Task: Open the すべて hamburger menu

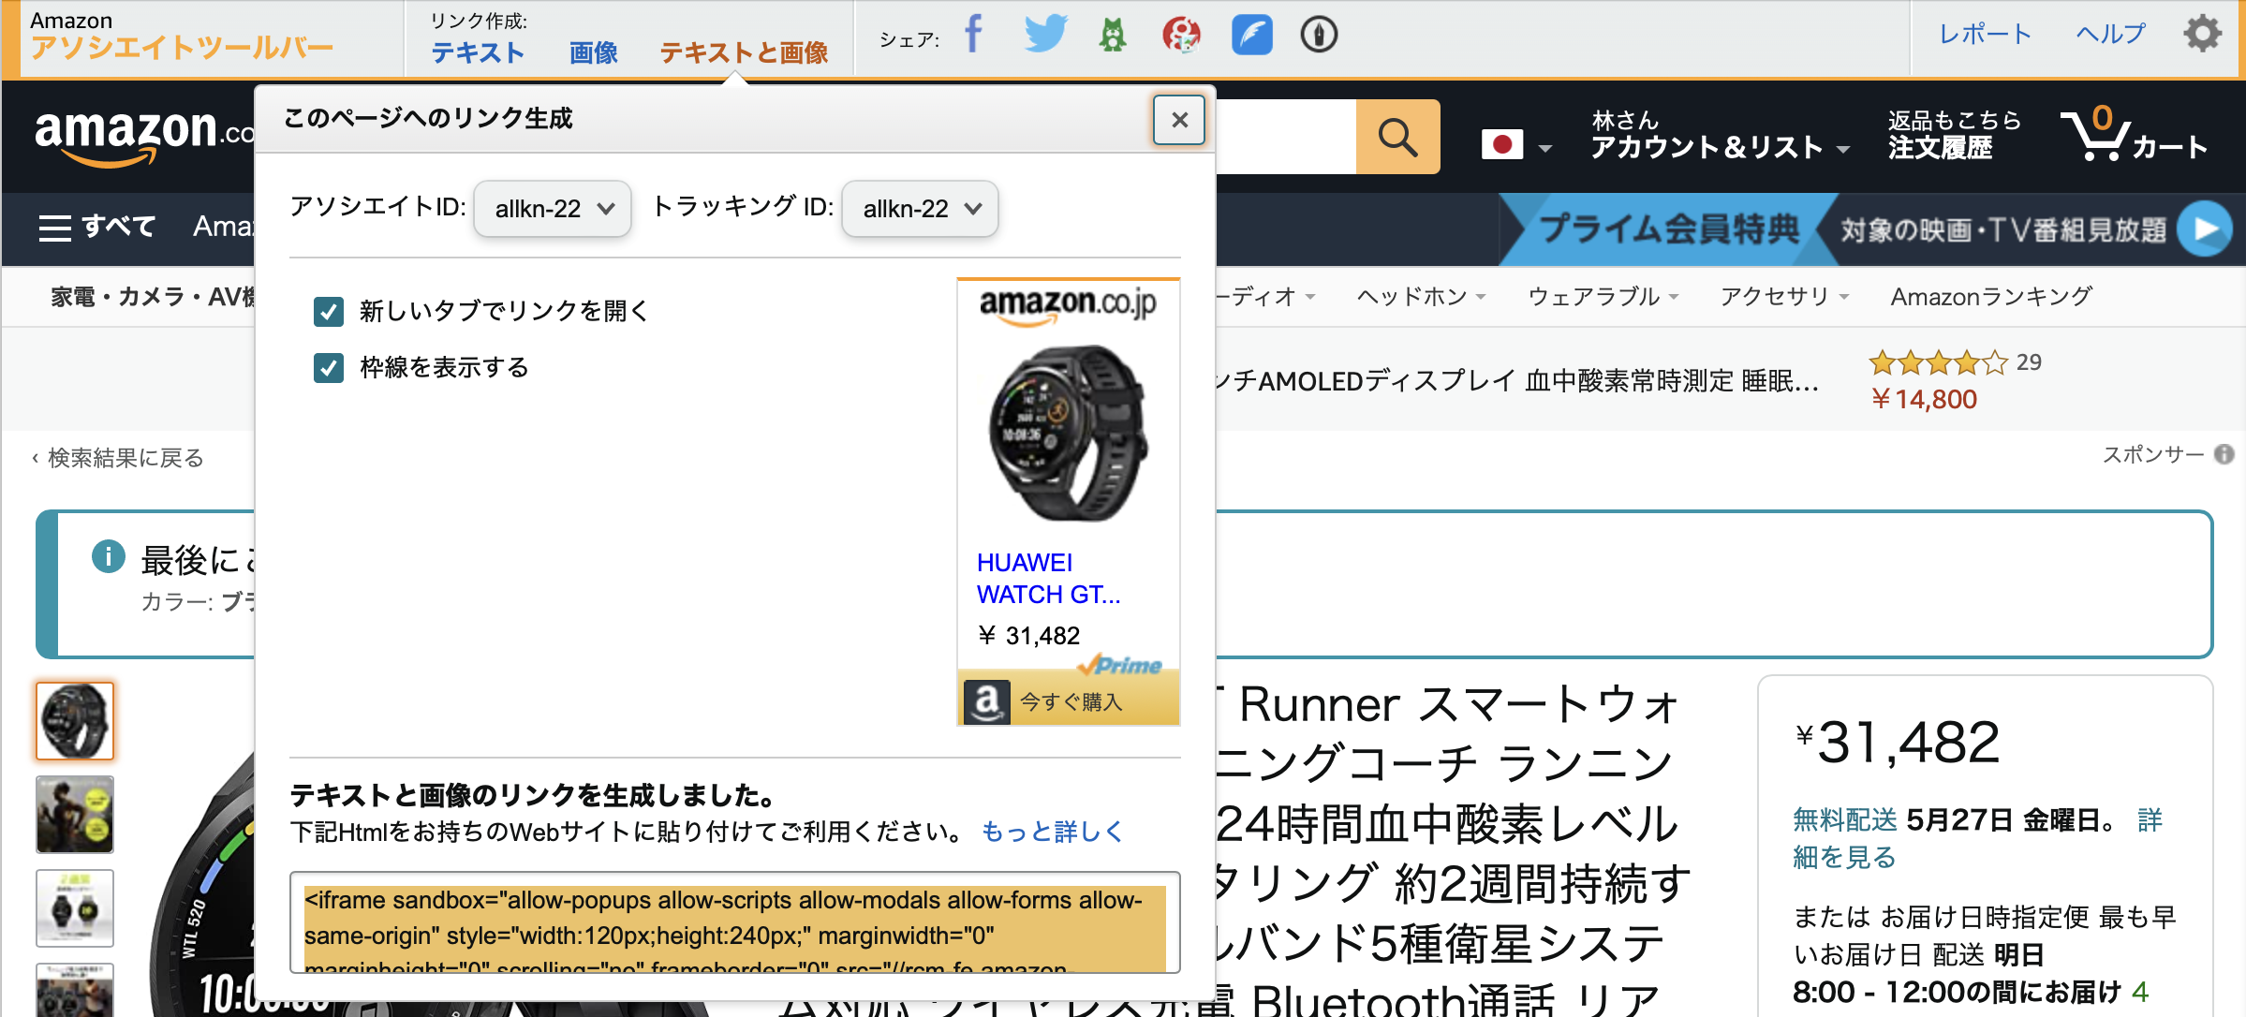Action: (x=96, y=227)
